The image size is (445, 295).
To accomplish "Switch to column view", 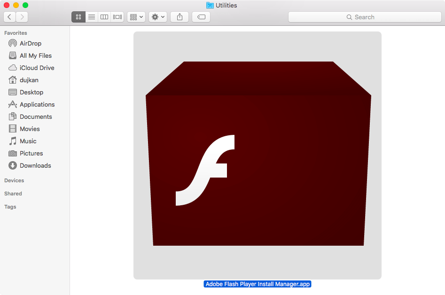I will 104,17.
